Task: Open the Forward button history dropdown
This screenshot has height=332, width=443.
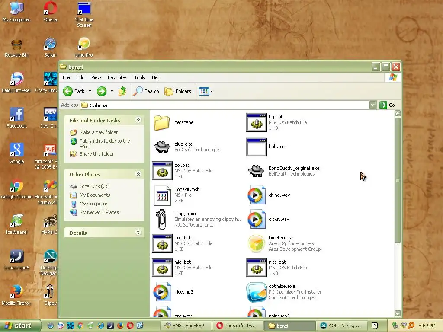Action: 112,91
